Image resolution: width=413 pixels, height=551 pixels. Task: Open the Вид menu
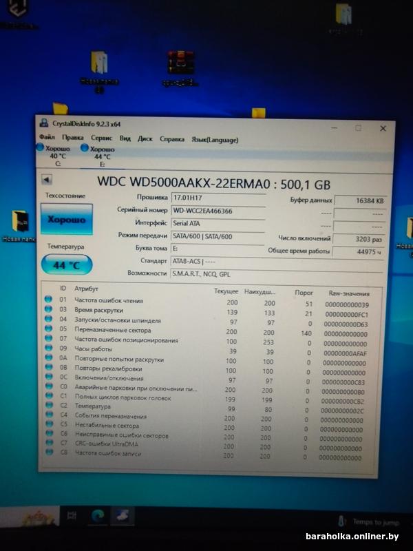pyautogui.click(x=125, y=138)
